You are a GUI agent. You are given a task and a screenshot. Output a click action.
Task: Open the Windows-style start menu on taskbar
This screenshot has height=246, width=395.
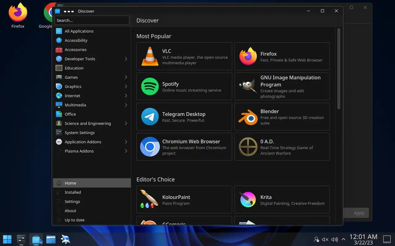point(7,239)
